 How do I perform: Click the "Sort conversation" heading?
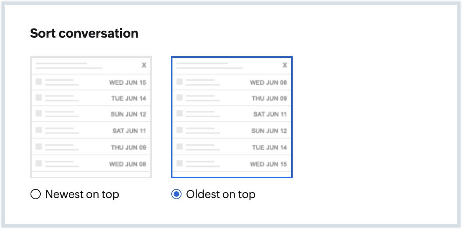[x=84, y=33]
